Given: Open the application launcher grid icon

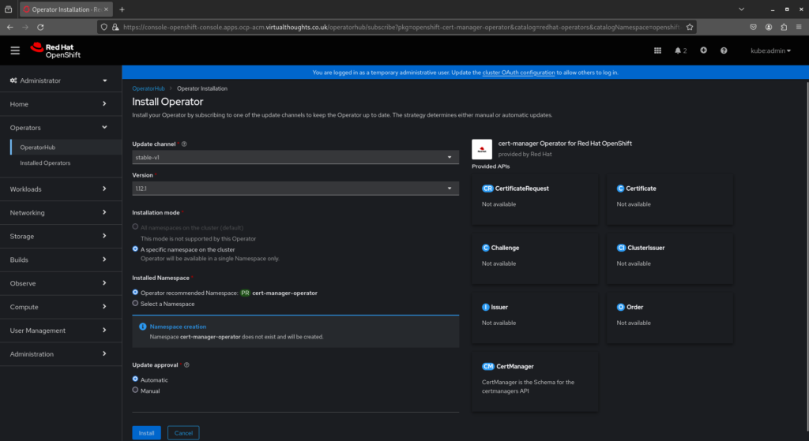Looking at the screenshot, I should [657, 50].
